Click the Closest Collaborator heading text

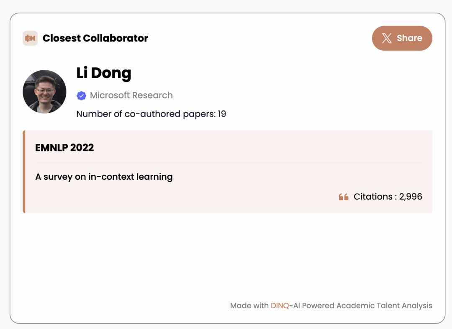[95, 38]
